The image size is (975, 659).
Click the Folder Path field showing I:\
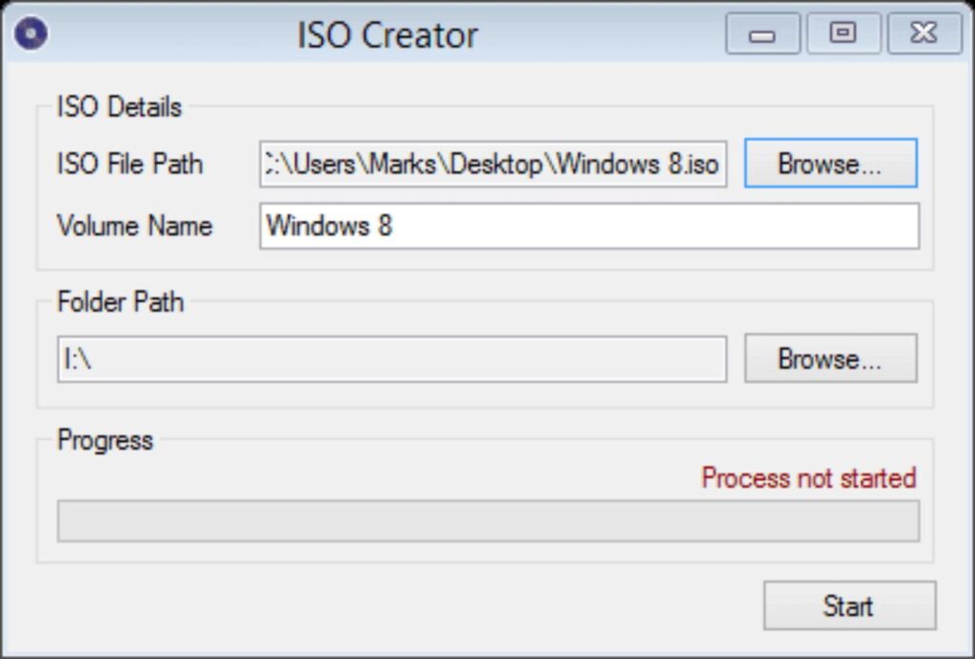(x=390, y=358)
